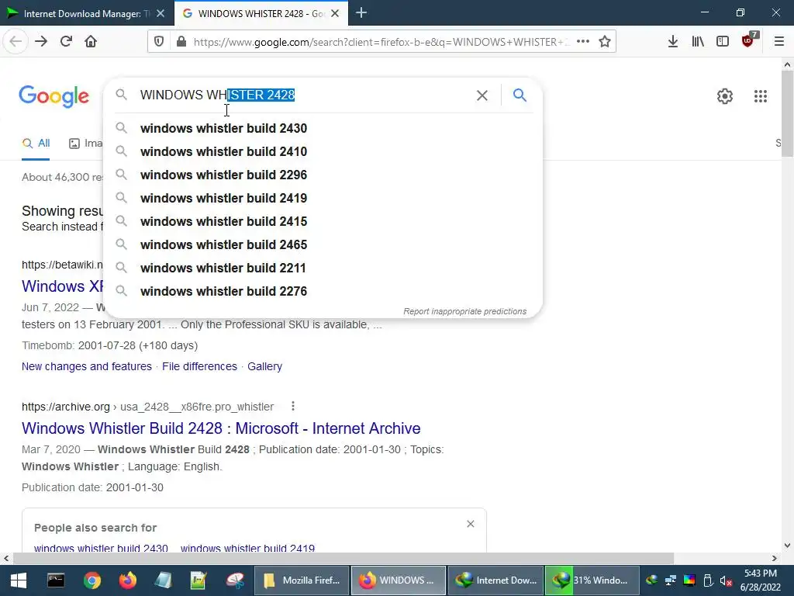This screenshot has height=596, width=794.
Task: Open options for archive.org search result
Action: click(292, 406)
